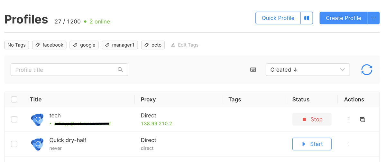386x162 pixels.
Task: Check the tech profile checkbox
Action: pyautogui.click(x=14, y=120)
